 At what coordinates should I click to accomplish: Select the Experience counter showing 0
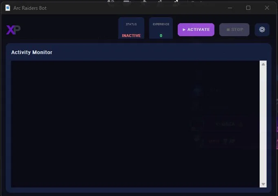(161, 28)
